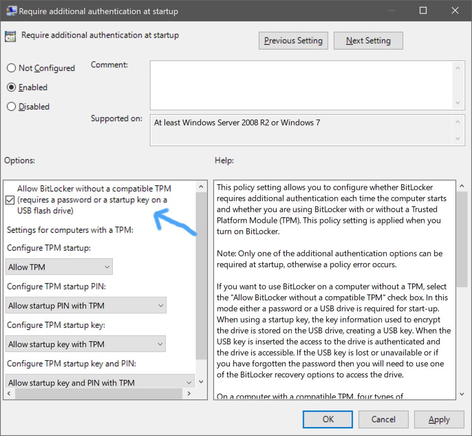Open the Configure TPM startup dropdown
The width and height of the screenshot is (472, 436).
tap(59, 267)
